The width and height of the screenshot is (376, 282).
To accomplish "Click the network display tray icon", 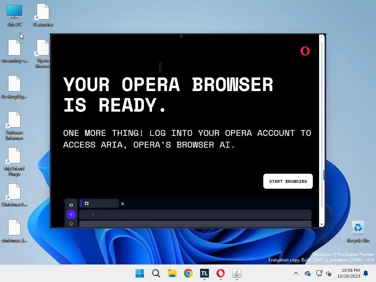I will pos(319,273).
